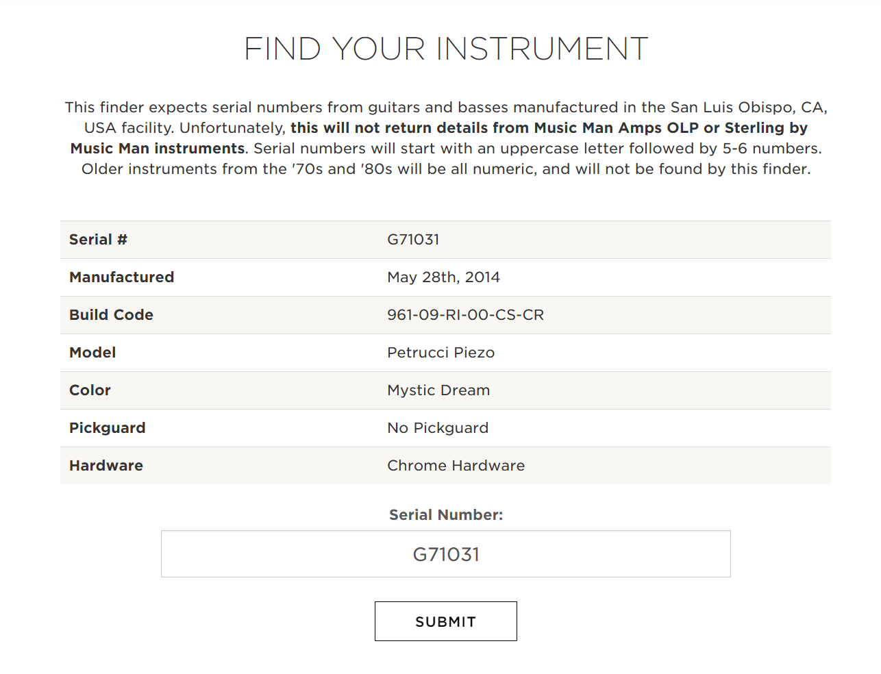Image resolution: width=881 pixels, height=674 pixels.
Task: Click the Serial # row label
Action: [x=98, y=240]
